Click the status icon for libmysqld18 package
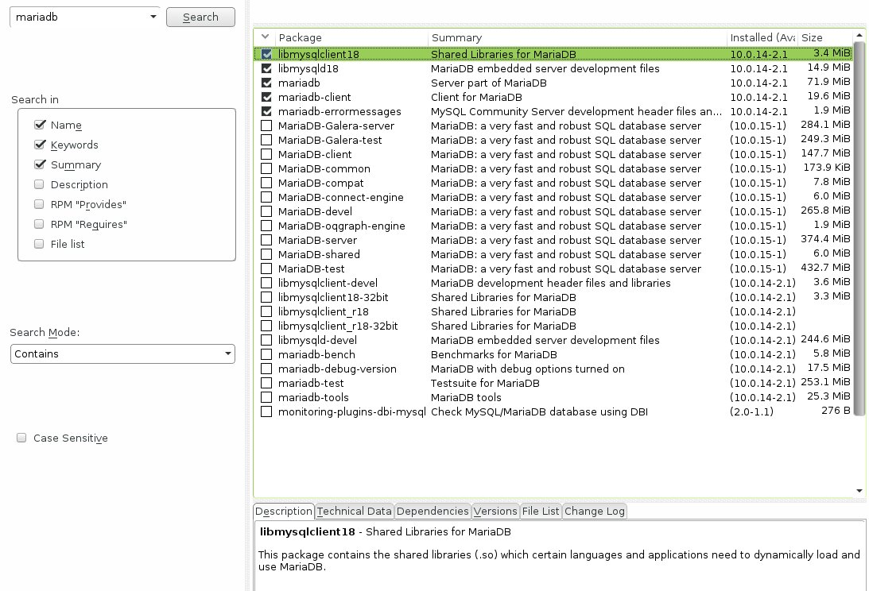The height and width of the screenshot is (591, 869). click(x=266, y=68)
